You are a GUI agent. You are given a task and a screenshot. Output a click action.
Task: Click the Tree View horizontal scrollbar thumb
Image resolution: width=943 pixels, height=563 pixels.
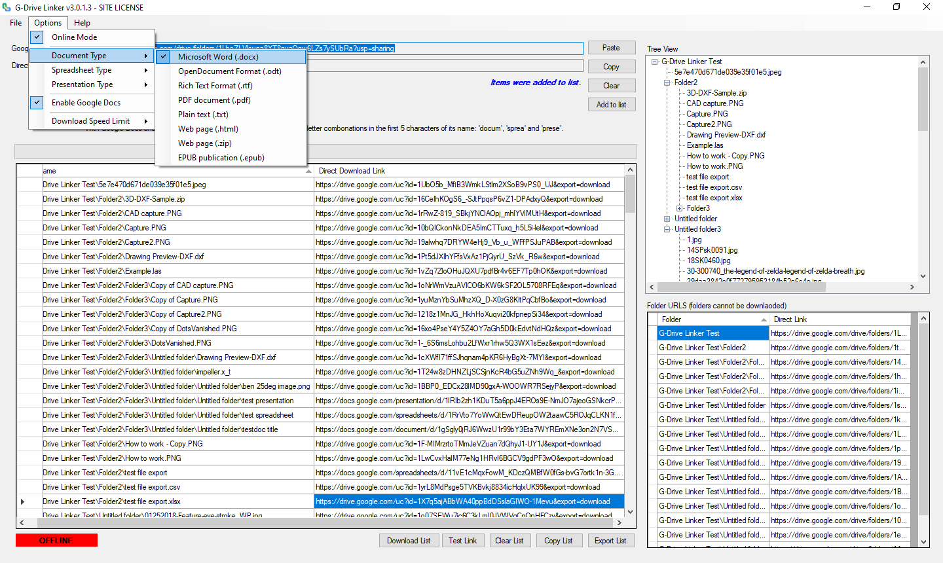tap(741, 287)
